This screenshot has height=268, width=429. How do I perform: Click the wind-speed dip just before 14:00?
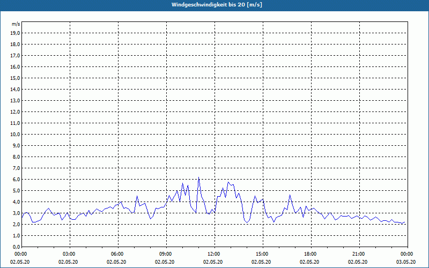(247, 222)
